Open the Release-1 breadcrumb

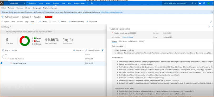[x=27, y=17]
